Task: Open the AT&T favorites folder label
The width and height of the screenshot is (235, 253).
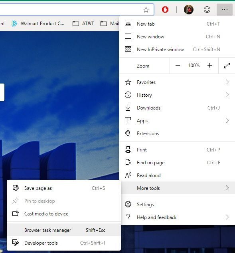Action: pyautogui.click(x=88, y=24)
